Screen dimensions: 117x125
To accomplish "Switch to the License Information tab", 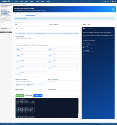I will tap(20, 14).
